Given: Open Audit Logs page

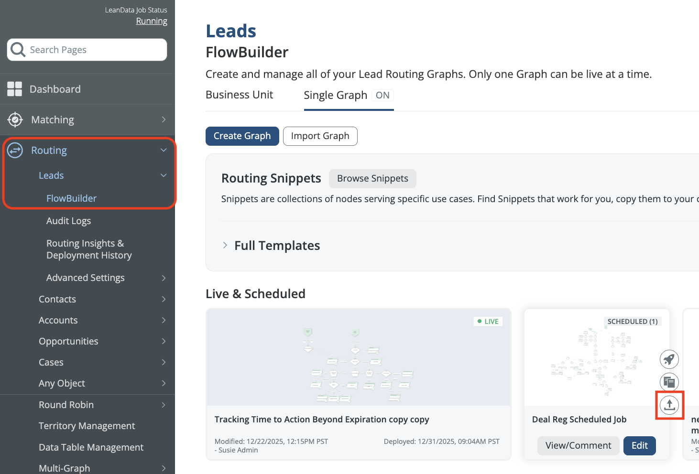Looking at the screenshot, I should [68, 221].
